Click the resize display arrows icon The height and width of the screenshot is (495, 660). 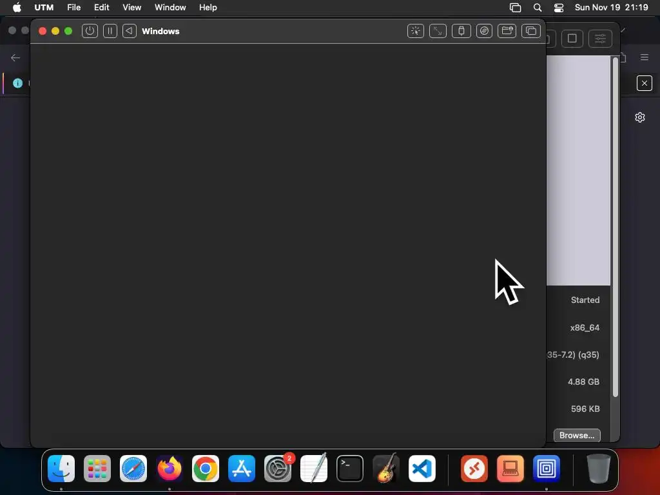click(x=438, y=31)
